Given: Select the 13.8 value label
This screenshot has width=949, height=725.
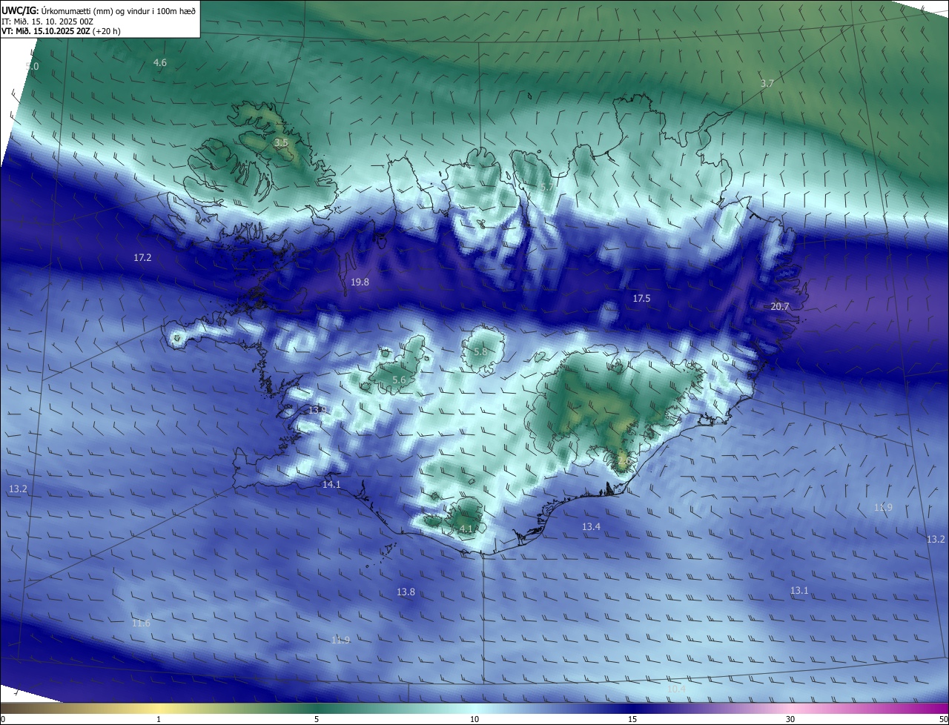Looking at the screenshot, I should tap(406, 592).
